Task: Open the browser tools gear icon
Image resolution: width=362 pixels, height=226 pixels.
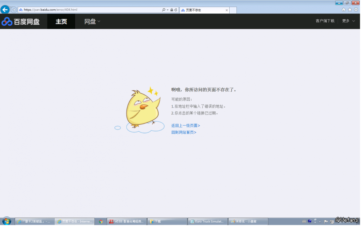Action: pos(356,10)
